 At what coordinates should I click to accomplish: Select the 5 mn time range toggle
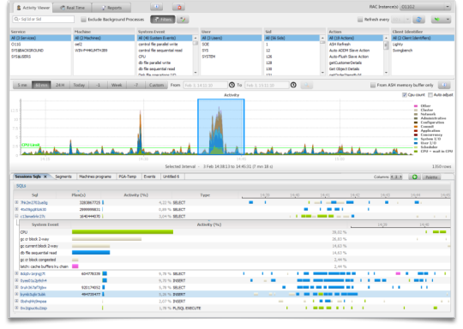tap(22, 85)
